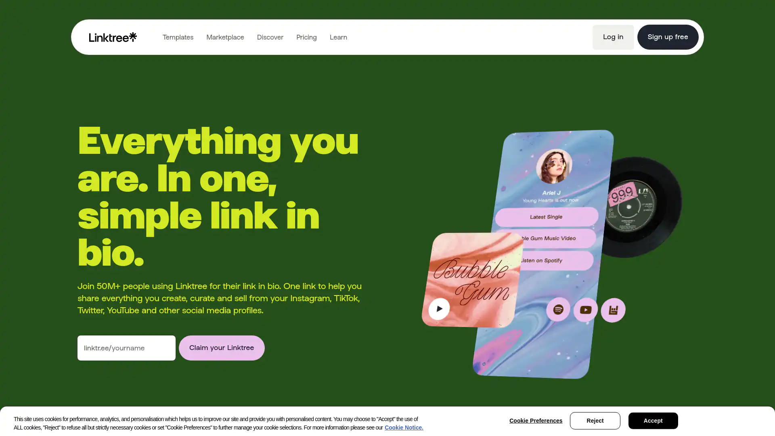Play the Bubble Gum video card

point(439,309)
